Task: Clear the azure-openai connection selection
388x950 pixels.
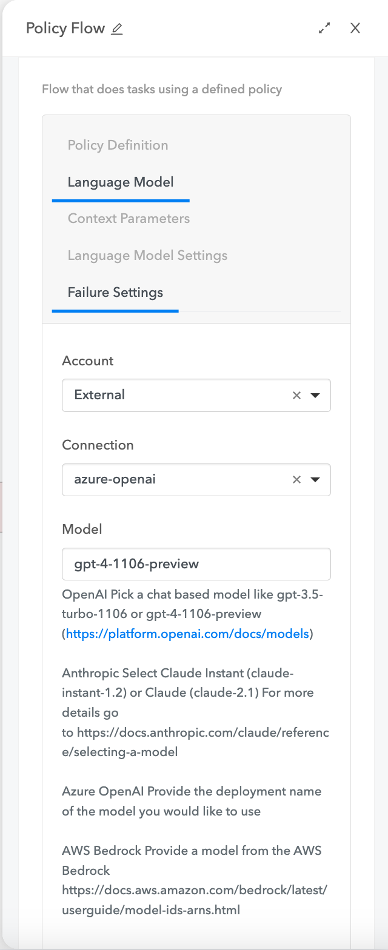Action: pos(296,480)
